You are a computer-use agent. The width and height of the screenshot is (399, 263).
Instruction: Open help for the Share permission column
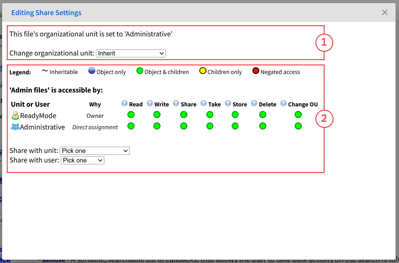pyautogui.click(x=176, y=103)
